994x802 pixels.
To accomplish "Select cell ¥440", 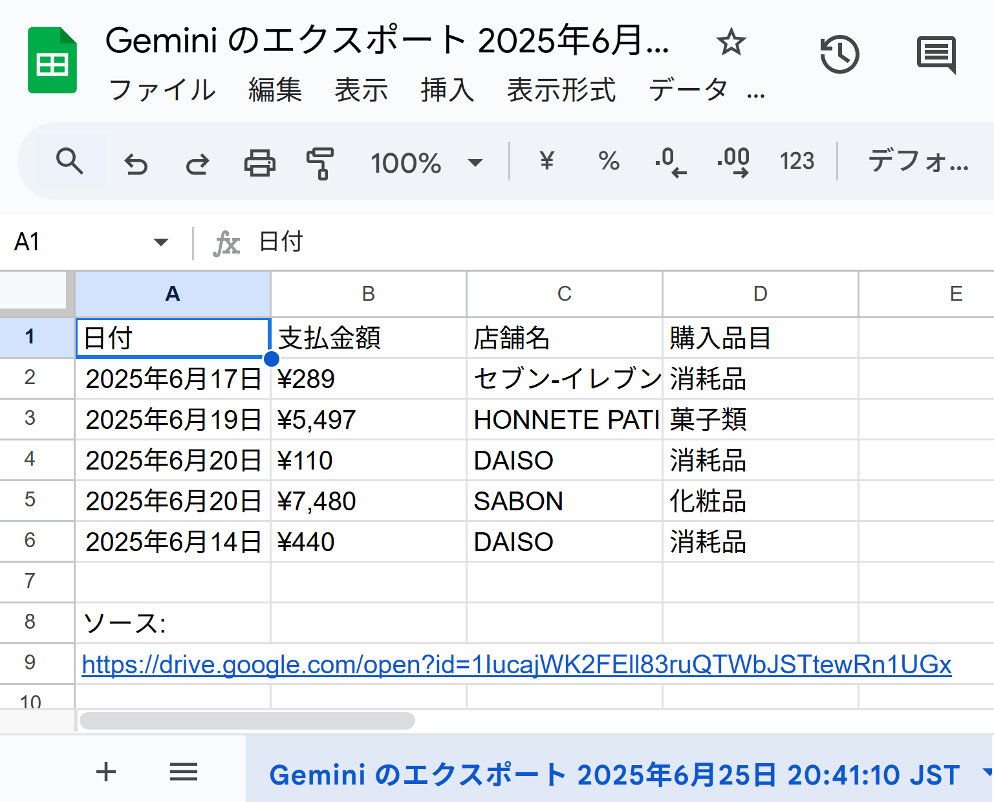I will [x=369, y=541].
